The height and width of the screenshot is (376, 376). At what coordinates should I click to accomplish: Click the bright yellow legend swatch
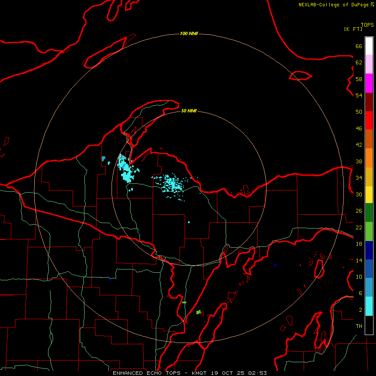tap(369, 195)
